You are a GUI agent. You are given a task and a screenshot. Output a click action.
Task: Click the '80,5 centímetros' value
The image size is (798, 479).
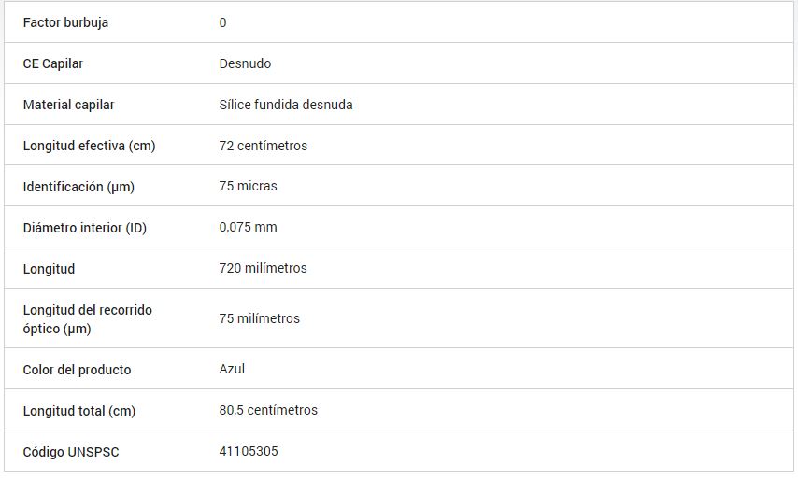(x=268, y=410)
